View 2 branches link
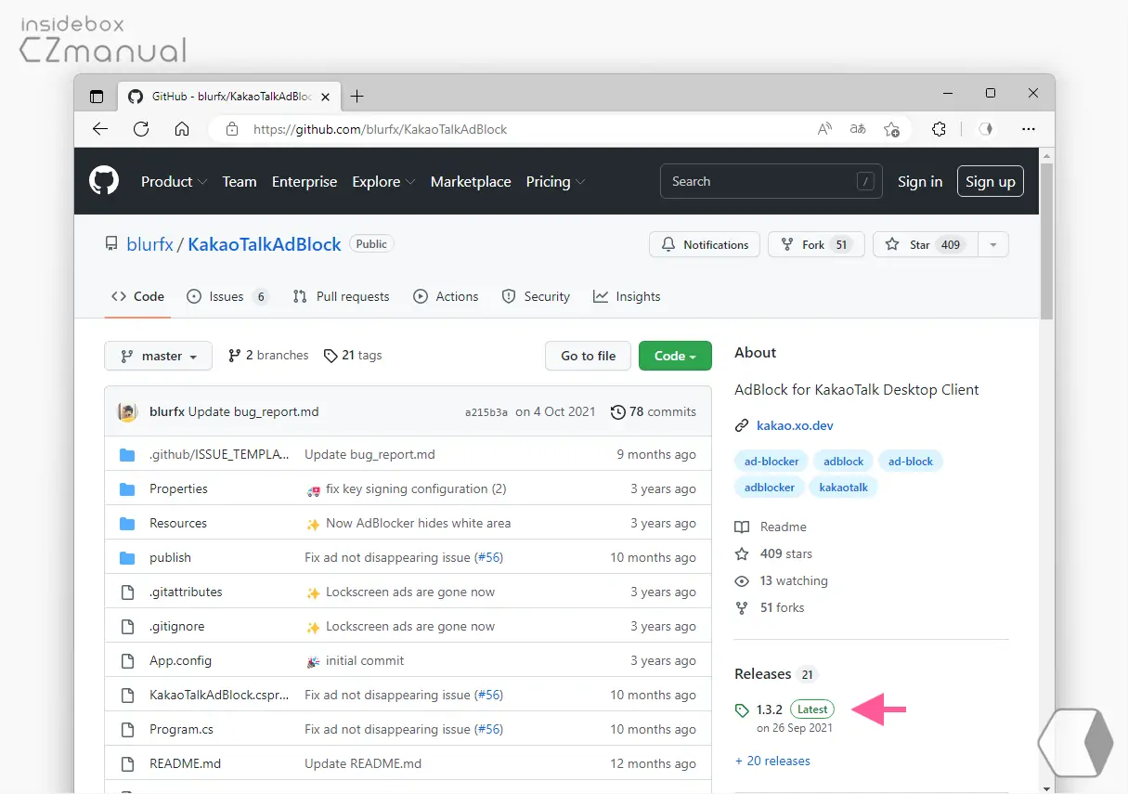Image resolution: width=1128 pixels, height=794 pixels. (268, 355)
